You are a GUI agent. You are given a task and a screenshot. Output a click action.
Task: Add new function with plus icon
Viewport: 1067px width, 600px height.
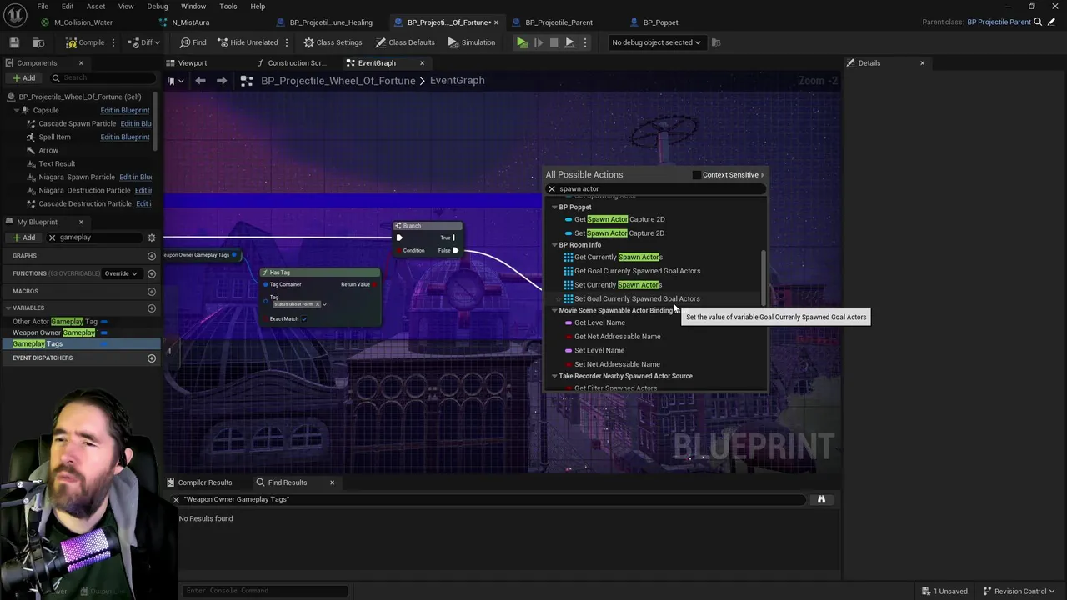click(152, 273)
